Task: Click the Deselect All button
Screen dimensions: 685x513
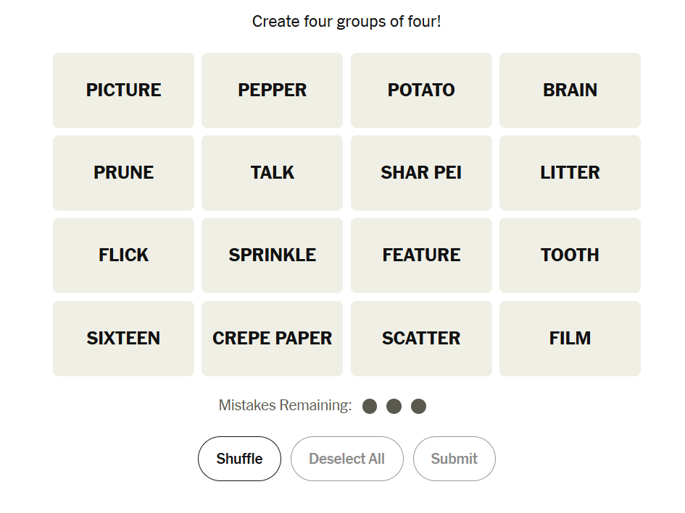Action: click(x=346, y=459)
